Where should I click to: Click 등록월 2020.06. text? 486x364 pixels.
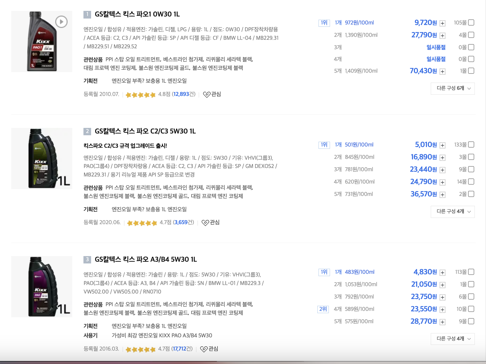click(x=102, y=222)
